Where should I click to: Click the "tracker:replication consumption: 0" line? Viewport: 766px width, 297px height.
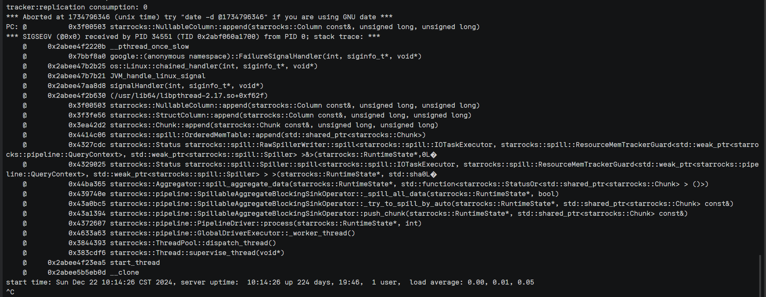77,7
